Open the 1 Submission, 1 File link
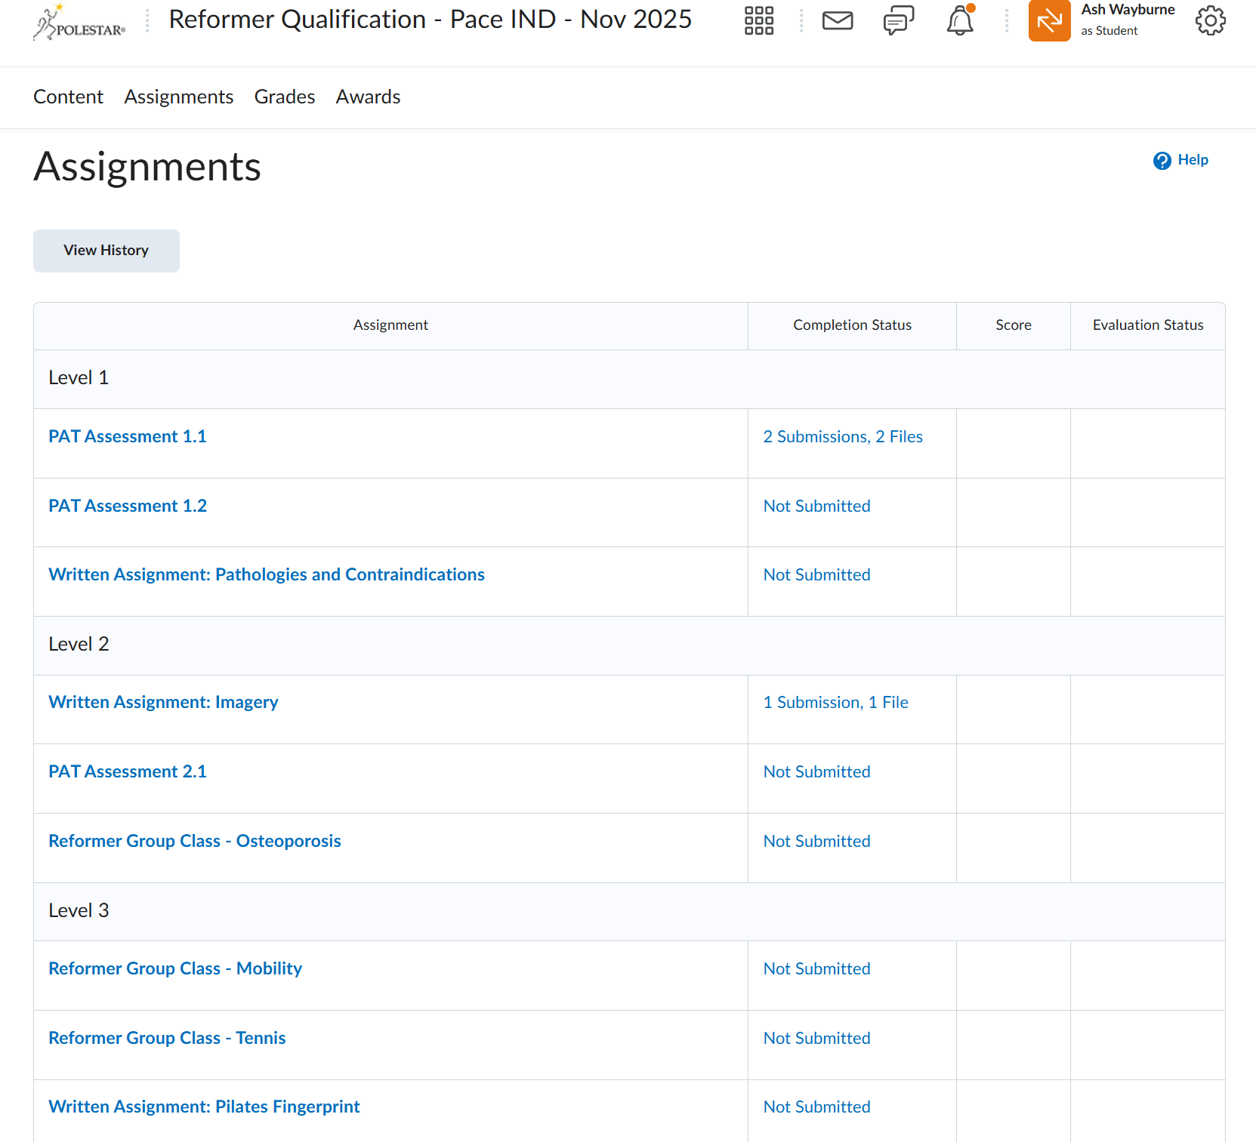1256x1142 pixels. (x=835, y=703)
